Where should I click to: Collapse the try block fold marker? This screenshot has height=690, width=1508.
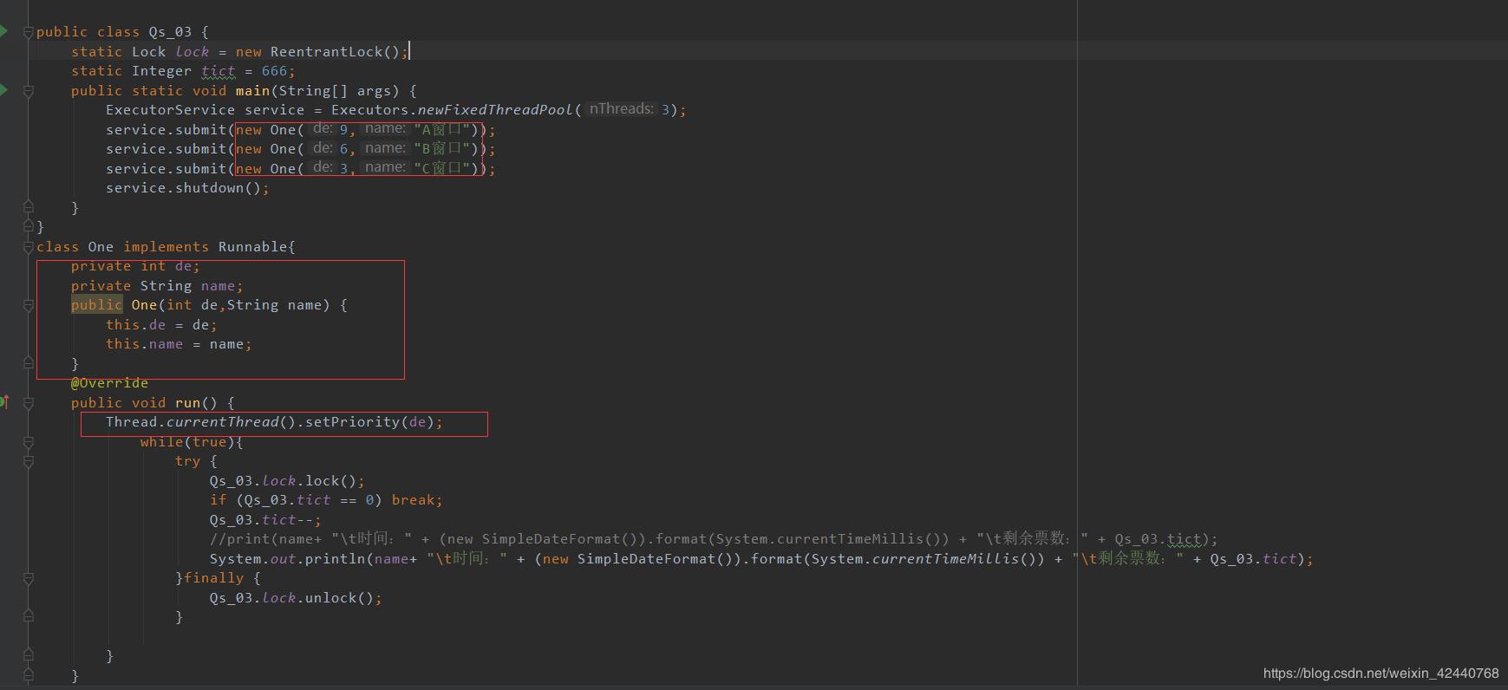coord(28,462)
